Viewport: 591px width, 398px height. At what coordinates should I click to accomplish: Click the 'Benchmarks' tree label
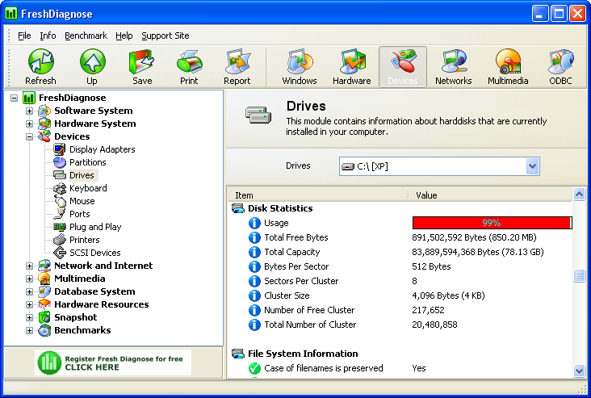[82, 330]
